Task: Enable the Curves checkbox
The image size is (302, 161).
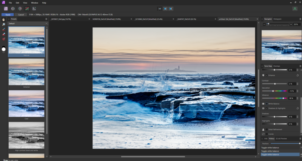Action: point(267,134)
